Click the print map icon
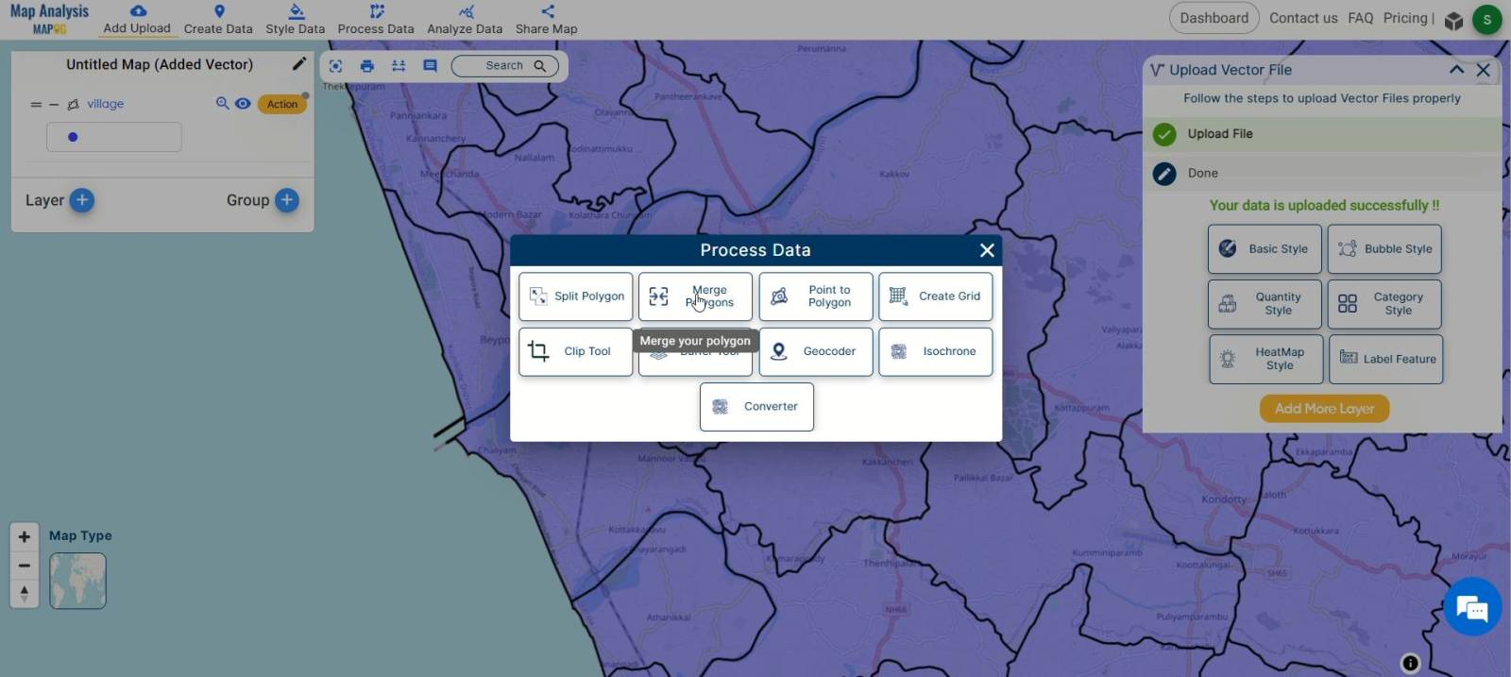 [x=367, y=66]
